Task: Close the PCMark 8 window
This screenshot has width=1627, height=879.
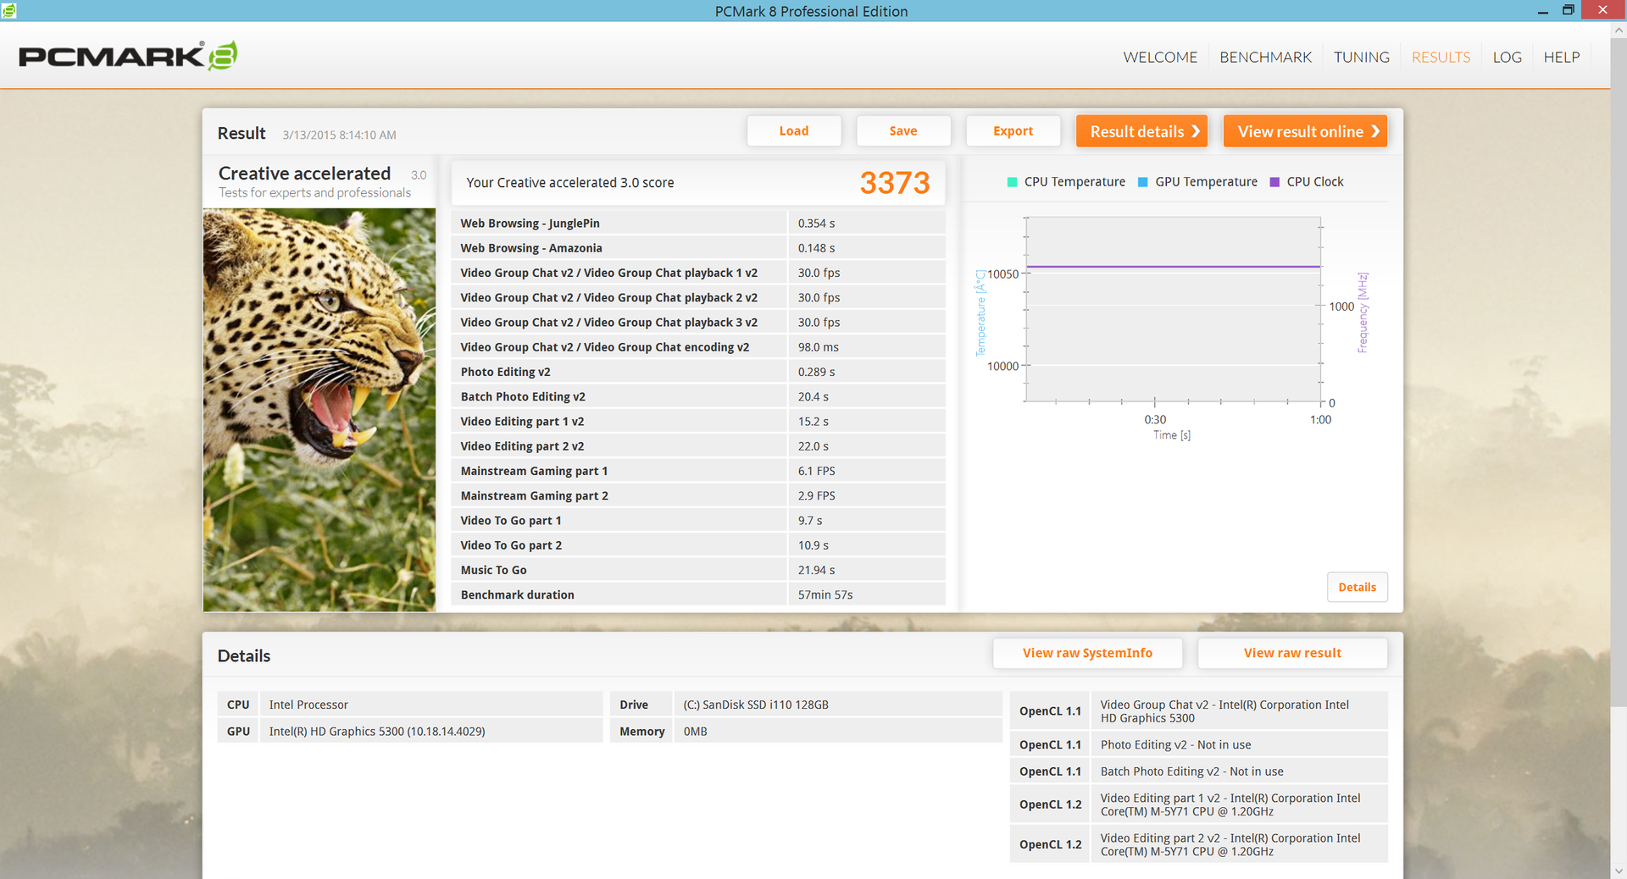Action: pyautogui.click(x=1602, y=10)
